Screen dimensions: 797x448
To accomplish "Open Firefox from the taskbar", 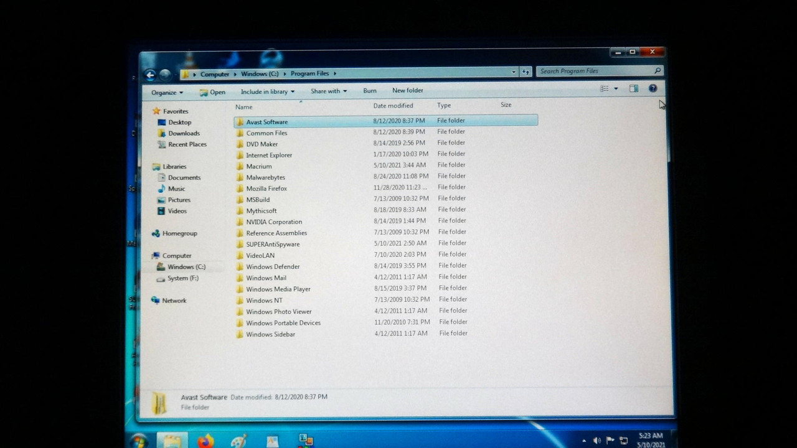I will (x=205, y=441).
